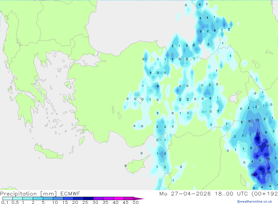This screenshot has width=278, height=204.
Task: Click the '25' legend scale label
Action: (85, 202)
